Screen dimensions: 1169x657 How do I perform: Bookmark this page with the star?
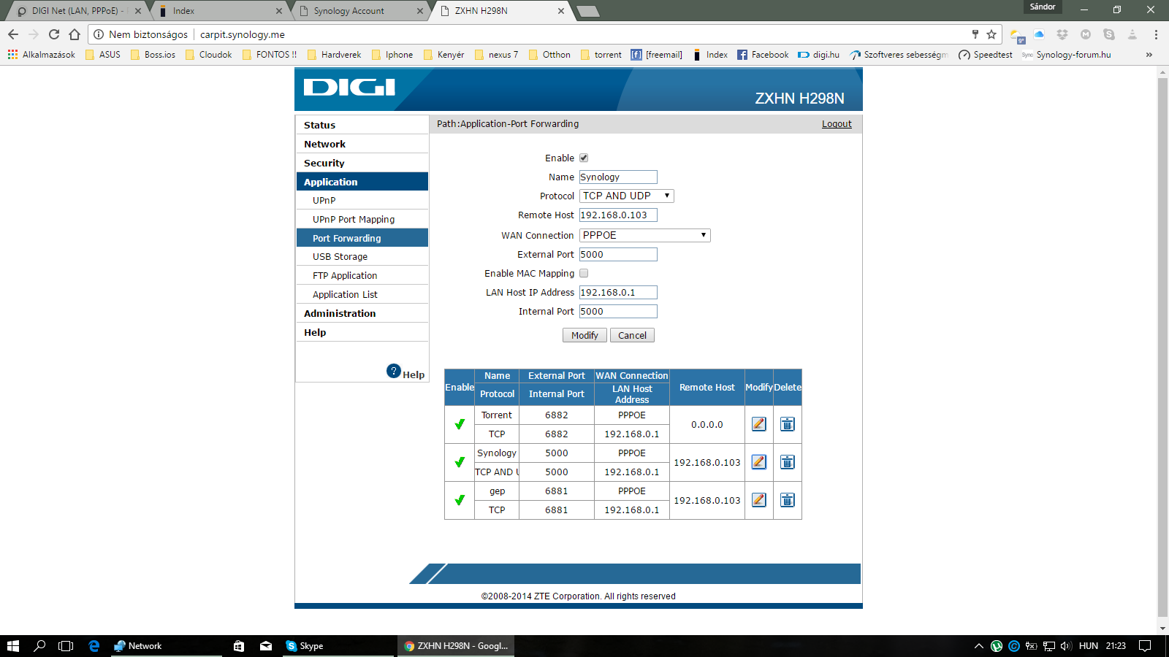[991, 34]
